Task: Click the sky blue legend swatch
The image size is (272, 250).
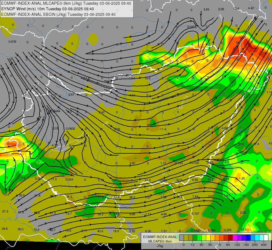Action: point(253,237)
